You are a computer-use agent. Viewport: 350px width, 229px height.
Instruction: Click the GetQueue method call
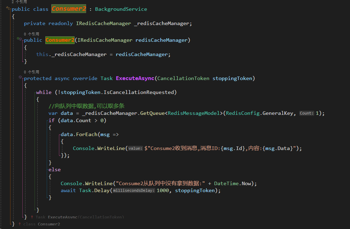(152, 113)
